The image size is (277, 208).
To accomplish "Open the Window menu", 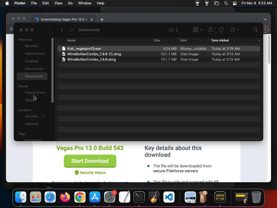I will 85,3.
